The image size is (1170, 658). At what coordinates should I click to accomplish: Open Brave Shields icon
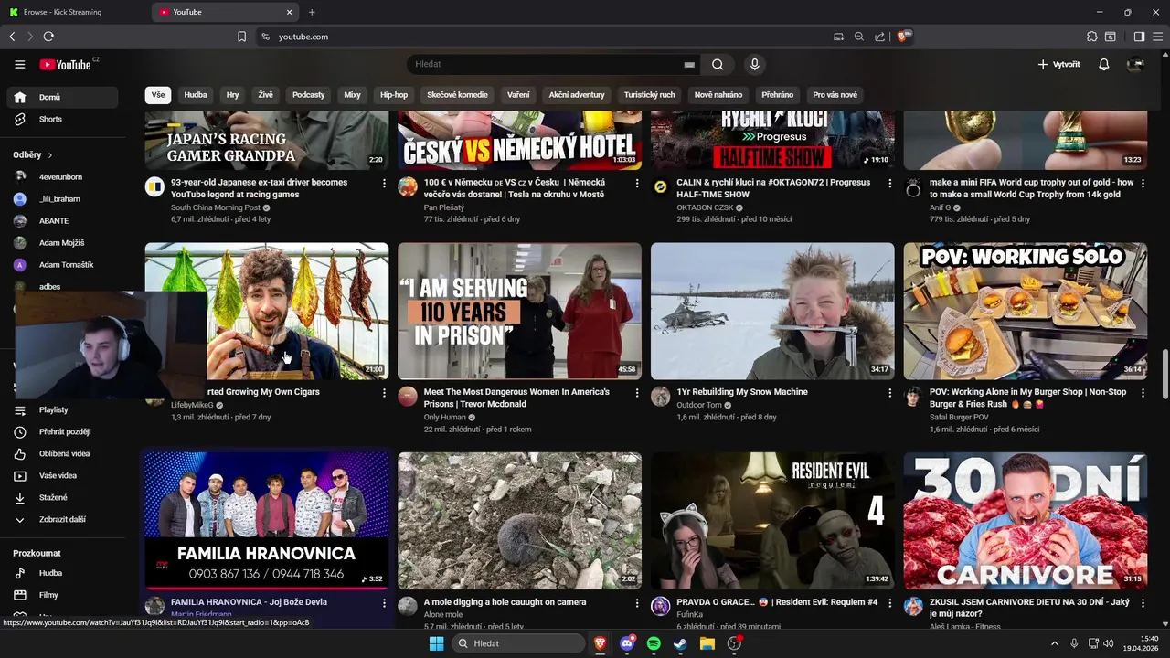904,37
